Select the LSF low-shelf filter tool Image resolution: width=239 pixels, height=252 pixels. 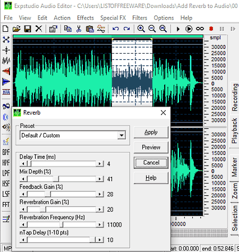[6, 194]
